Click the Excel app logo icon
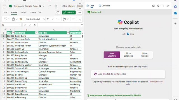Image resolution: width=179 pixels, height=100 pixels. tap(10, 6)
